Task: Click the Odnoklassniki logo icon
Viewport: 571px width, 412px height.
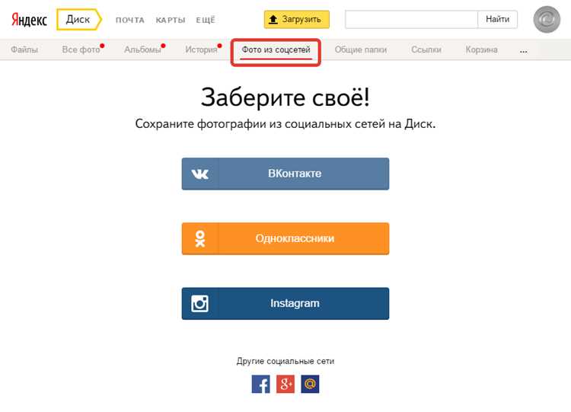Action: [200, 239]
